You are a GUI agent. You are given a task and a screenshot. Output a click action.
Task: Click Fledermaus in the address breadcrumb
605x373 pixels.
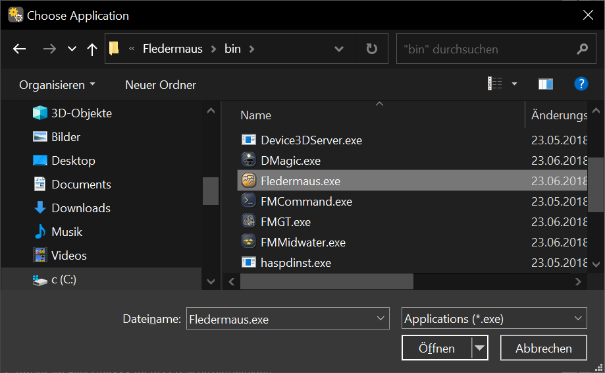click(172, 49)
